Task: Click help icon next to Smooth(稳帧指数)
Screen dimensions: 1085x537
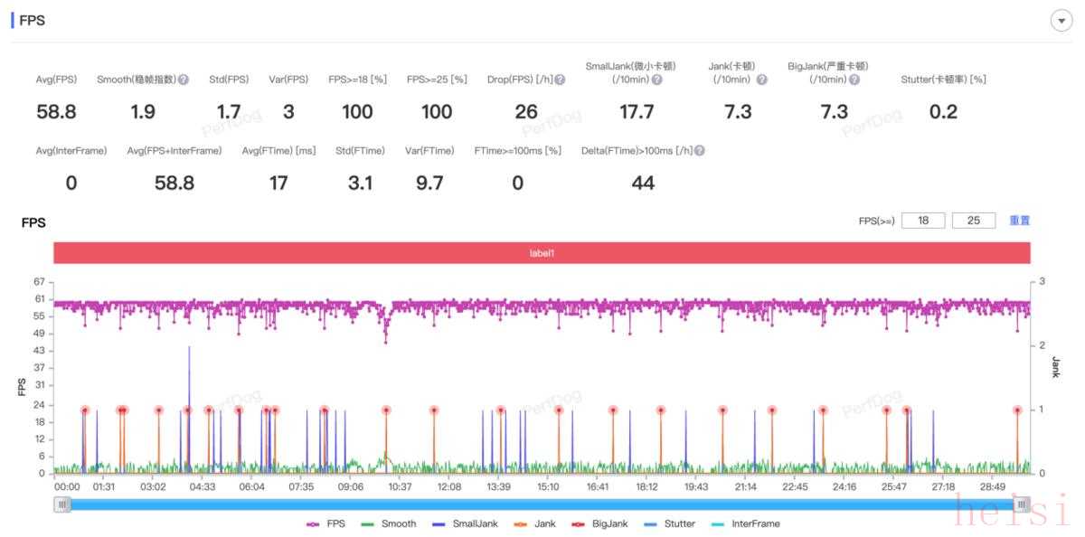Action: 184,80
